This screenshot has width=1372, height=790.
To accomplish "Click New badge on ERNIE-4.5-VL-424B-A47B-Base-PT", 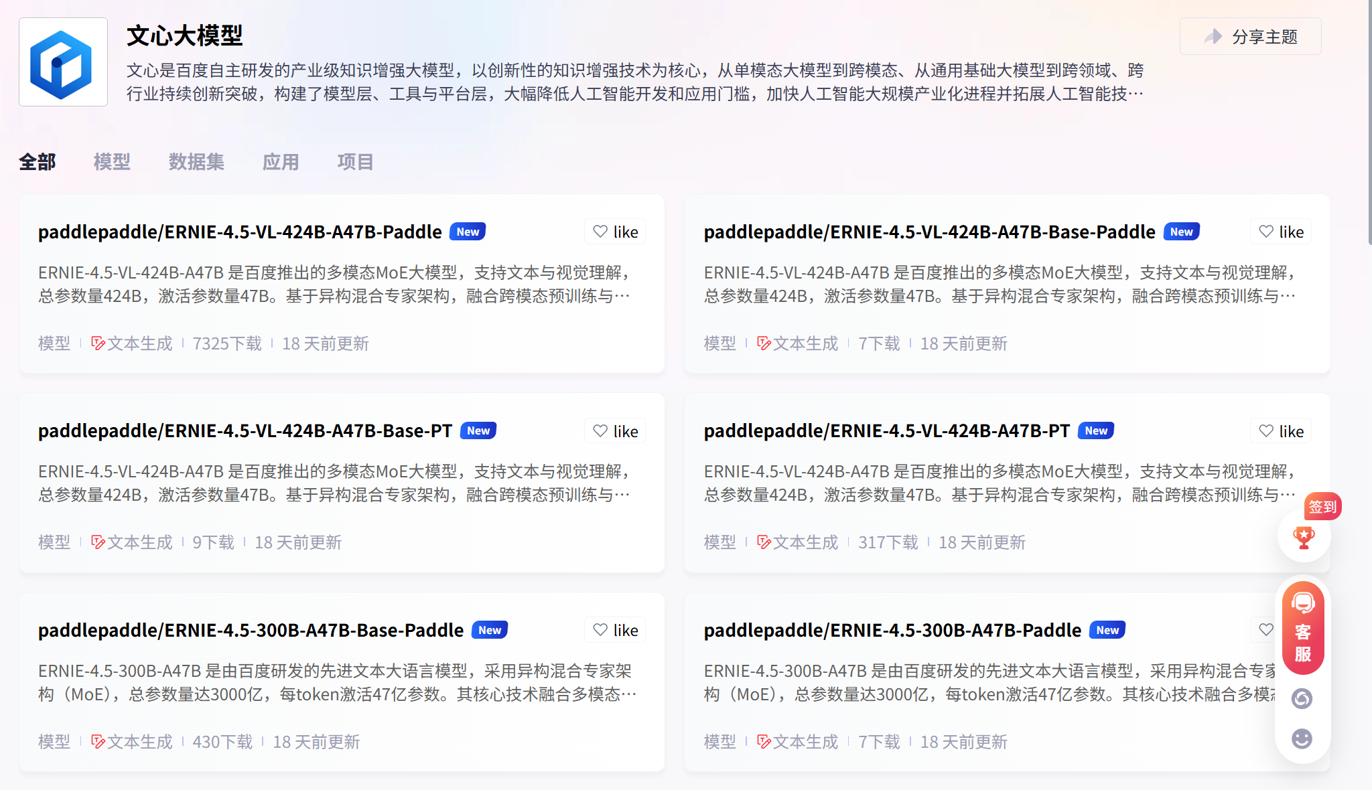I will (478, 430).
